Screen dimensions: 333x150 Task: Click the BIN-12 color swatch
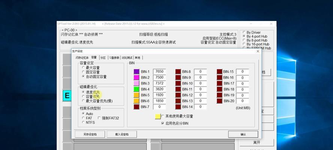pos(178,95)
